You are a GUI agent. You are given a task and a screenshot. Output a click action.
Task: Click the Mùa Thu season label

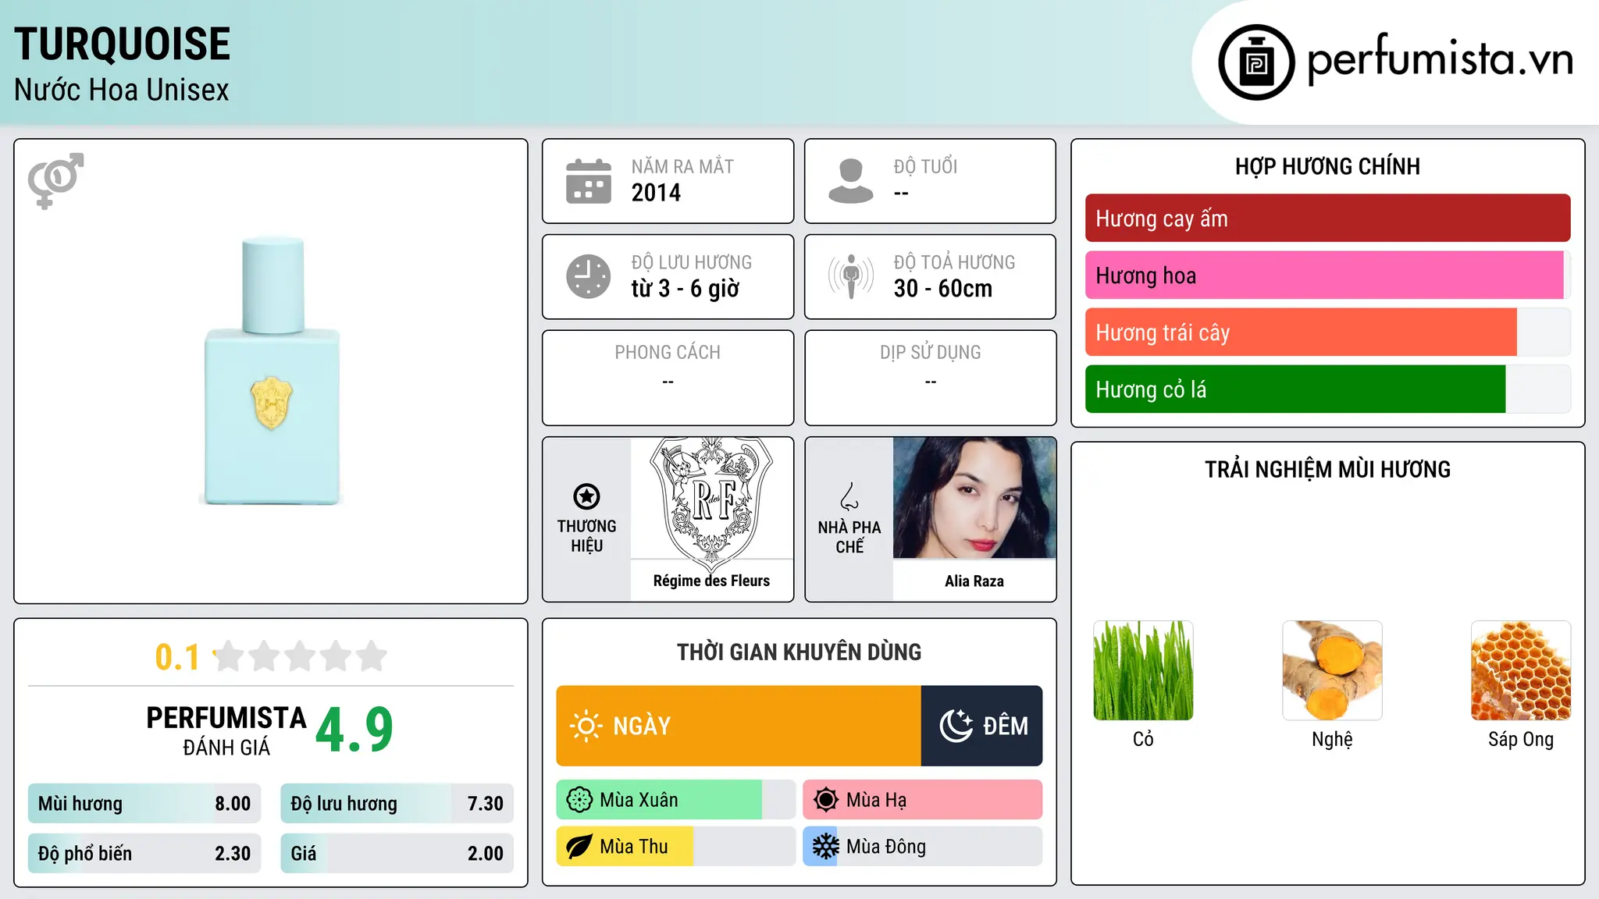click(634, 847)
